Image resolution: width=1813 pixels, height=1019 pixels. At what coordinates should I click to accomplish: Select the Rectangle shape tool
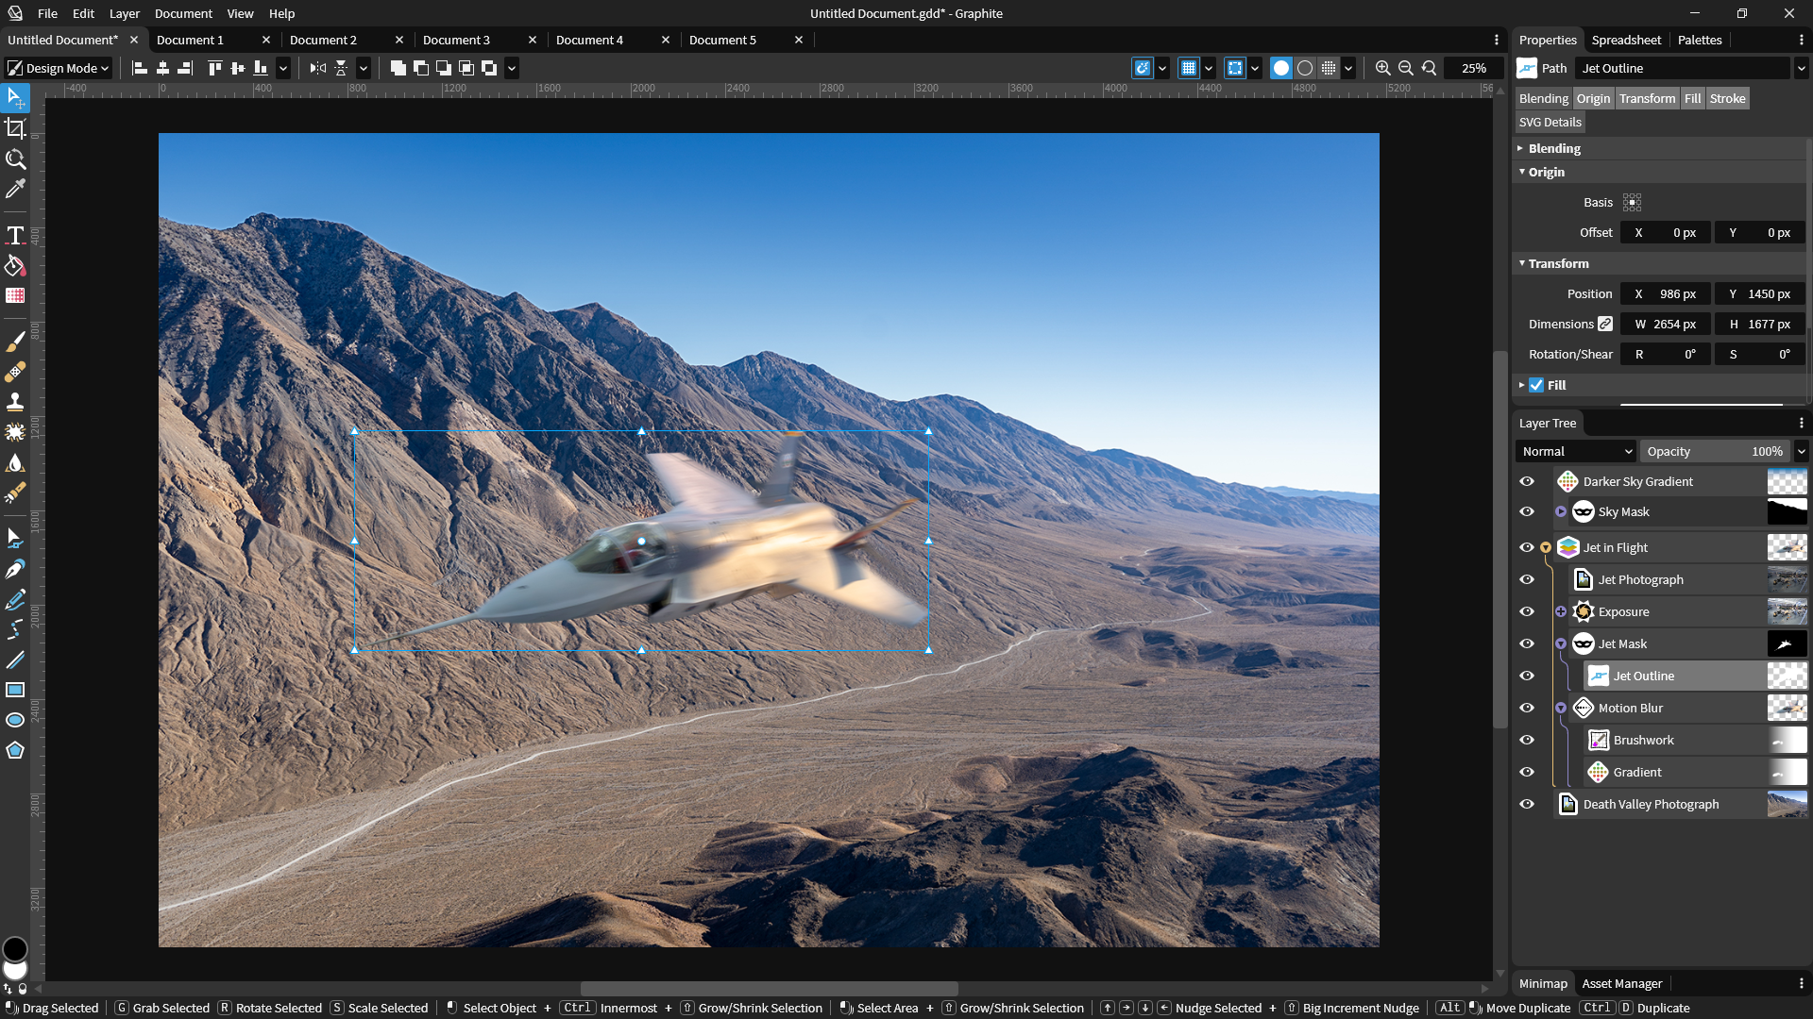15,690
